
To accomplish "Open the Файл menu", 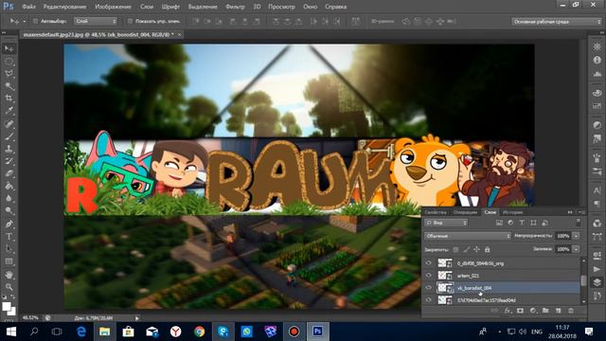I will tap(28, 7).
